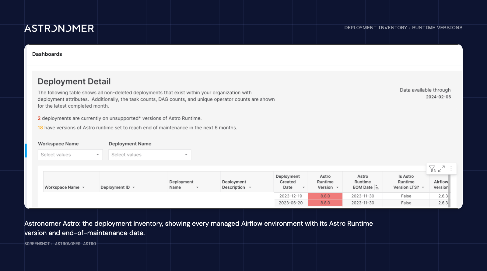Screen dimensions: 487x271
Task: Select the 2023-12-19 created date cell
Action: pos(291,196)
